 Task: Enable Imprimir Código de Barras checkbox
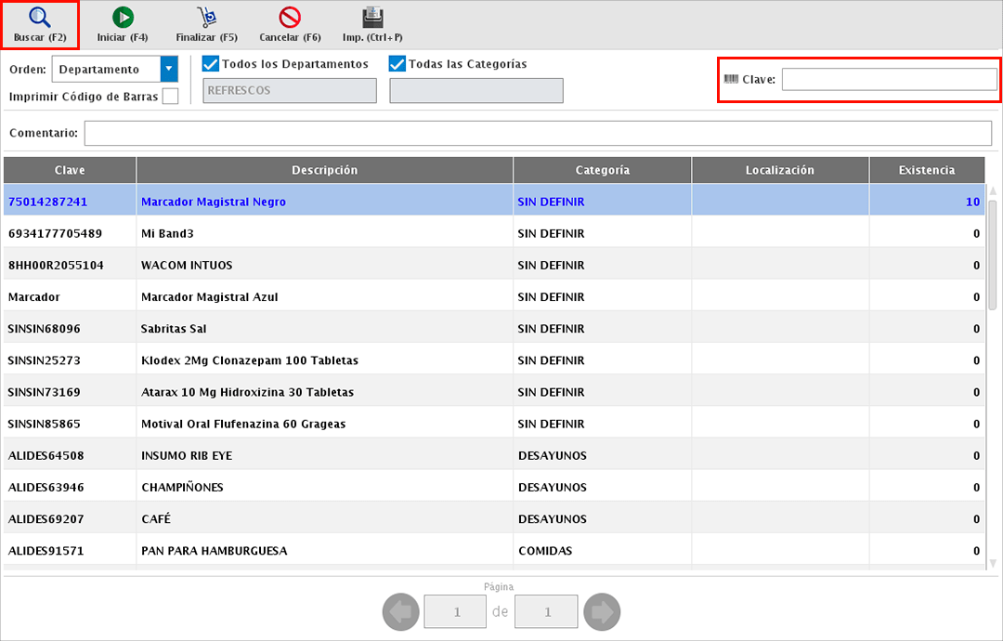pyautogui.click(x=170, y=97)
